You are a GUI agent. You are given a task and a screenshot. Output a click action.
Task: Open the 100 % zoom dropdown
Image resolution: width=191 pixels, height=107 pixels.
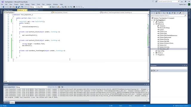9,82
